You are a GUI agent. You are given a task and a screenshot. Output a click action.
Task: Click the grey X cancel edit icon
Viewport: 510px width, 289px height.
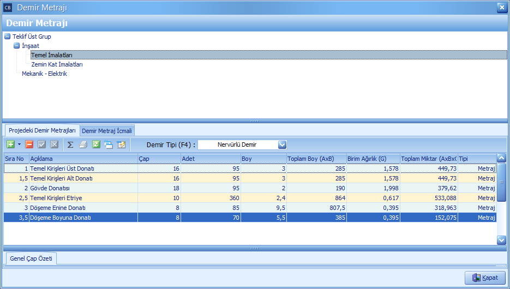pos(54,144)
